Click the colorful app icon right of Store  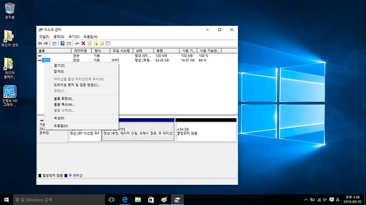[164, 199]
